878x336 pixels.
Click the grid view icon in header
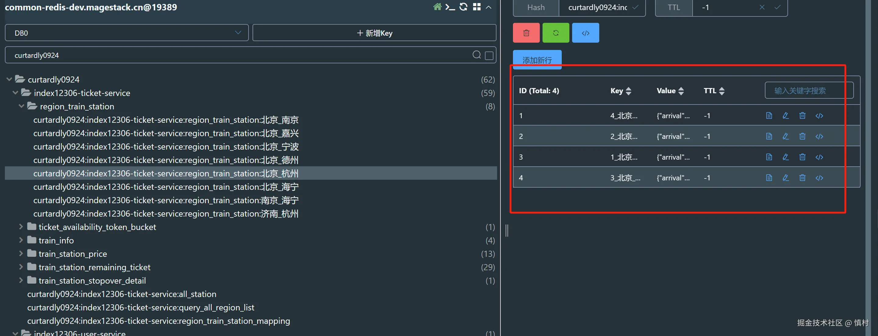click(x=477, y=7)
